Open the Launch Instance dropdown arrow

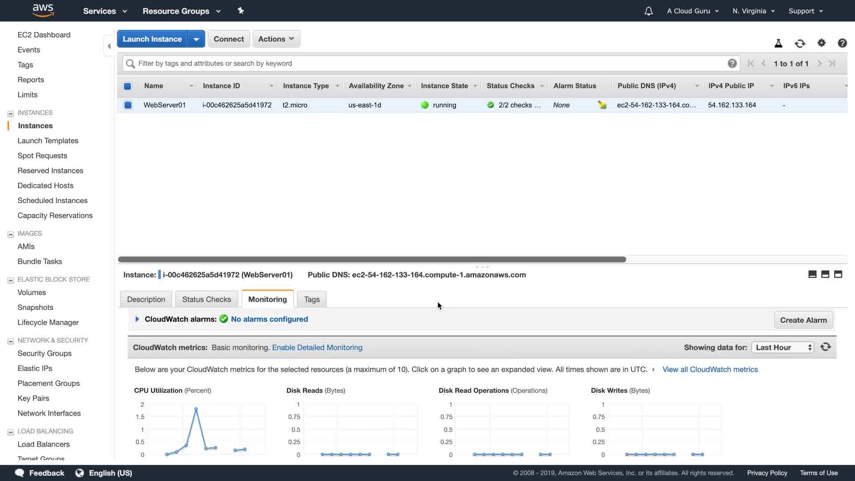point(196,39)
